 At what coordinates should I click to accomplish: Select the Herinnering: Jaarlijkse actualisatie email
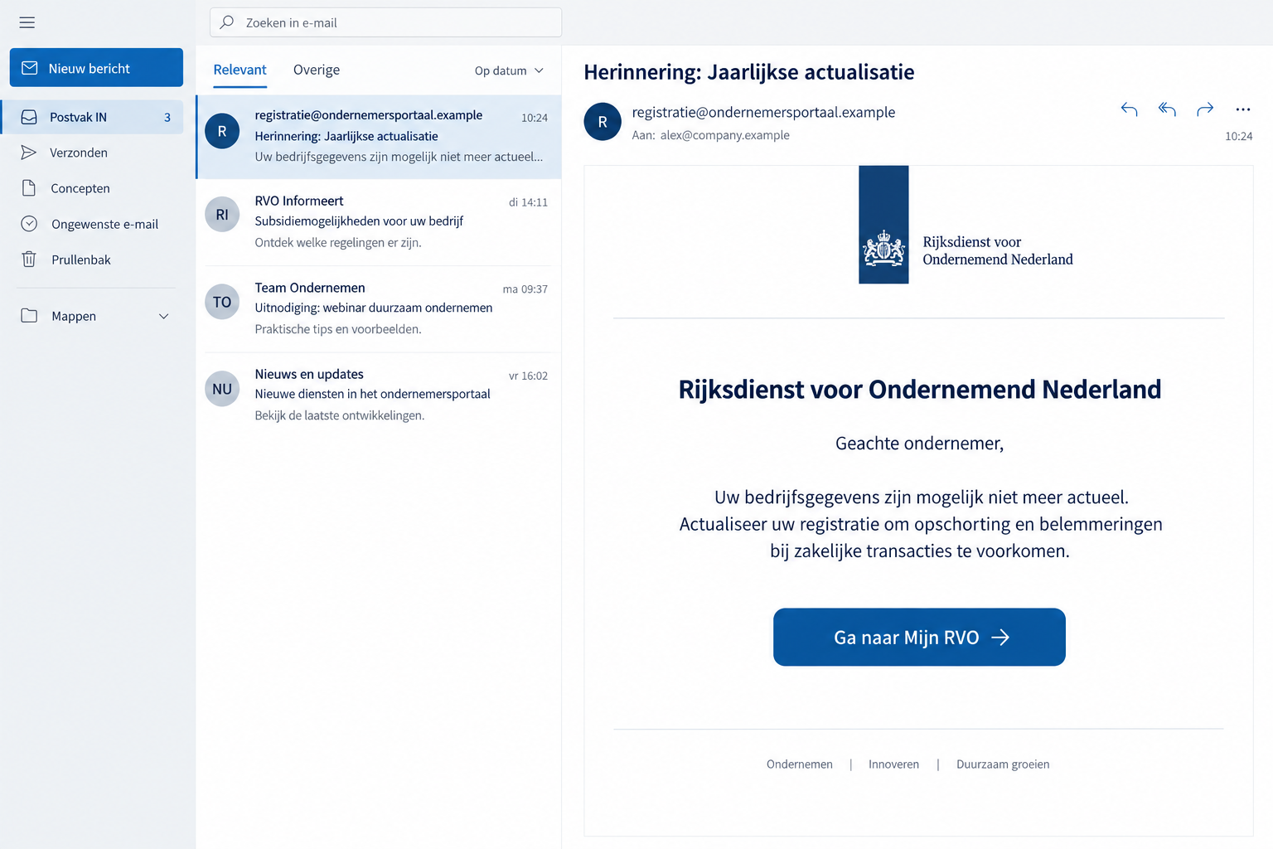[x=379, y=137]
